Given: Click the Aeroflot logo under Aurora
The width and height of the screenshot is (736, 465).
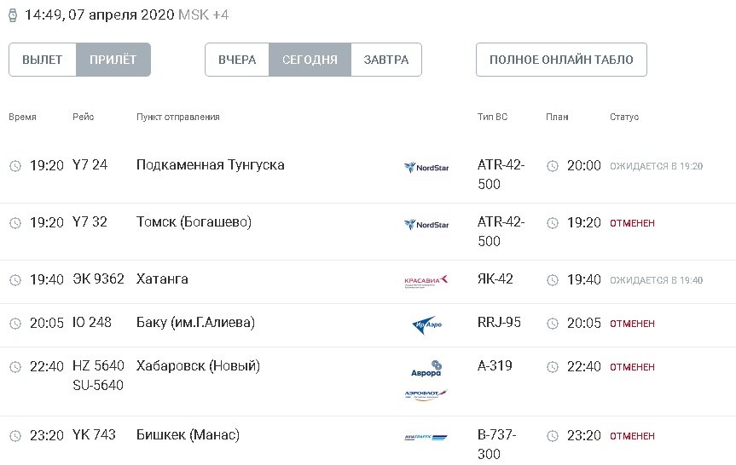Looking at the screenshot, I should coord(426,394).
